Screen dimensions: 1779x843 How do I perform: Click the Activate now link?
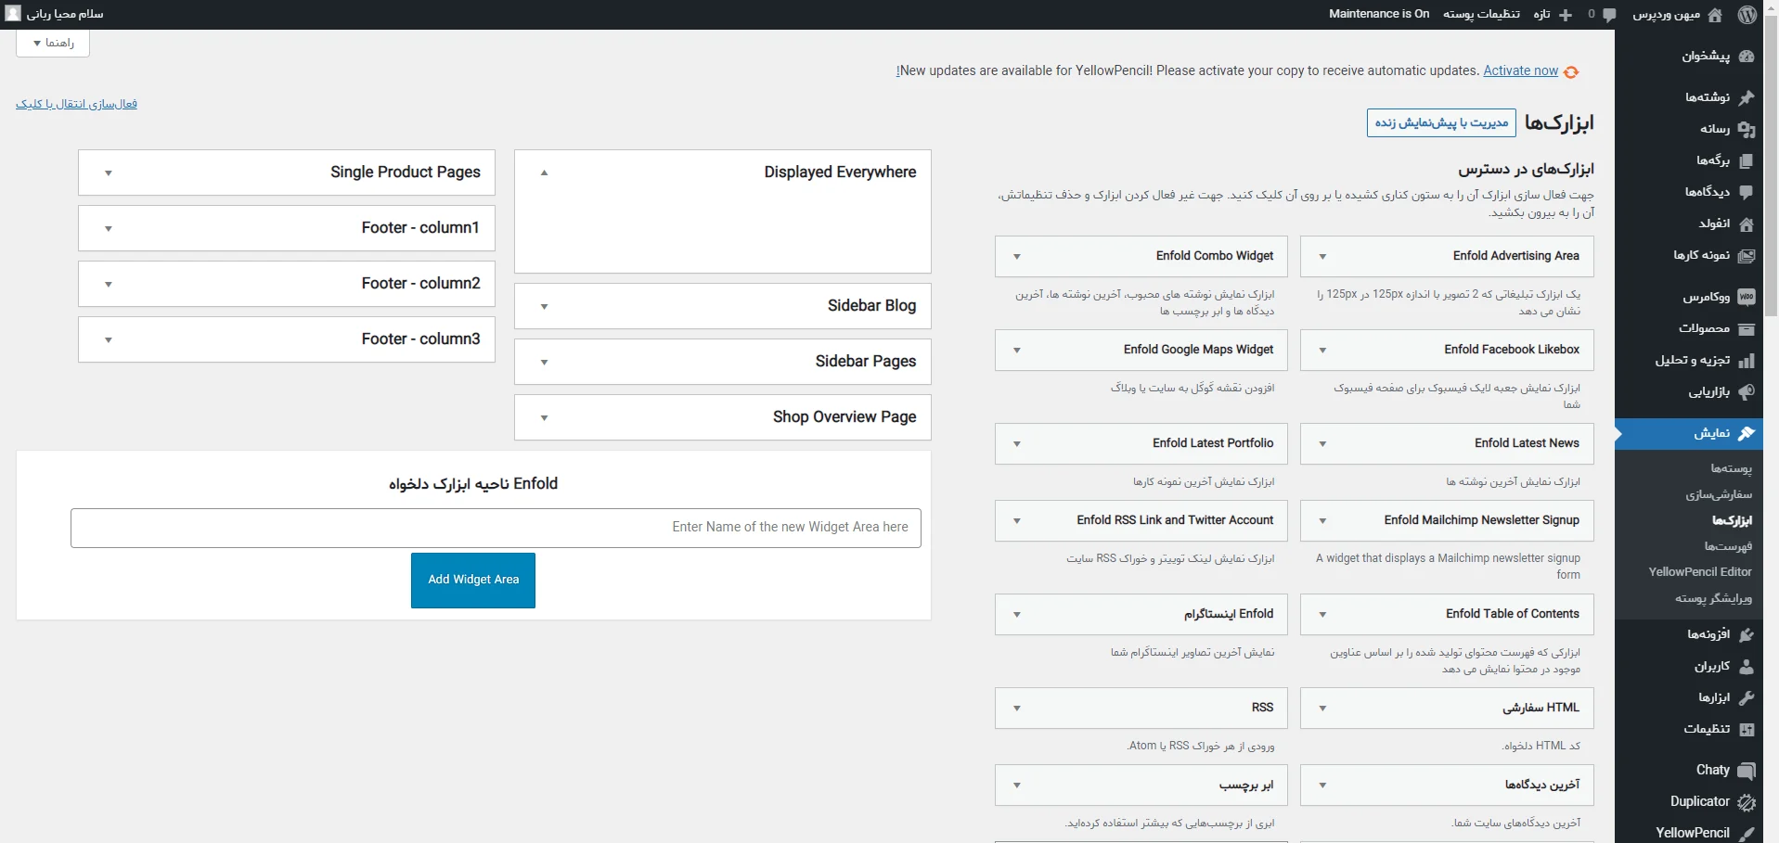tap(1520, 70)
